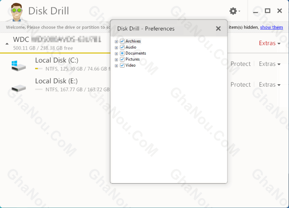Select the Video label in the tree
This screenshot has width=289, height=208.
point(131,65)
